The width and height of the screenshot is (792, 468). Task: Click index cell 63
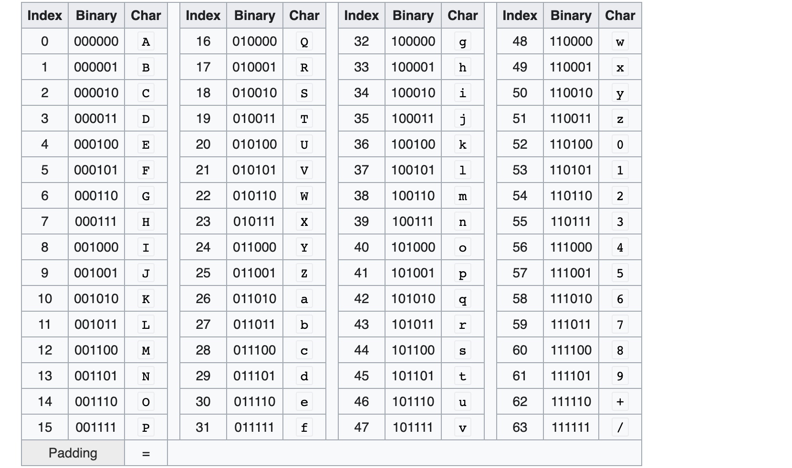pyautogui.click(x=520, y=427)
